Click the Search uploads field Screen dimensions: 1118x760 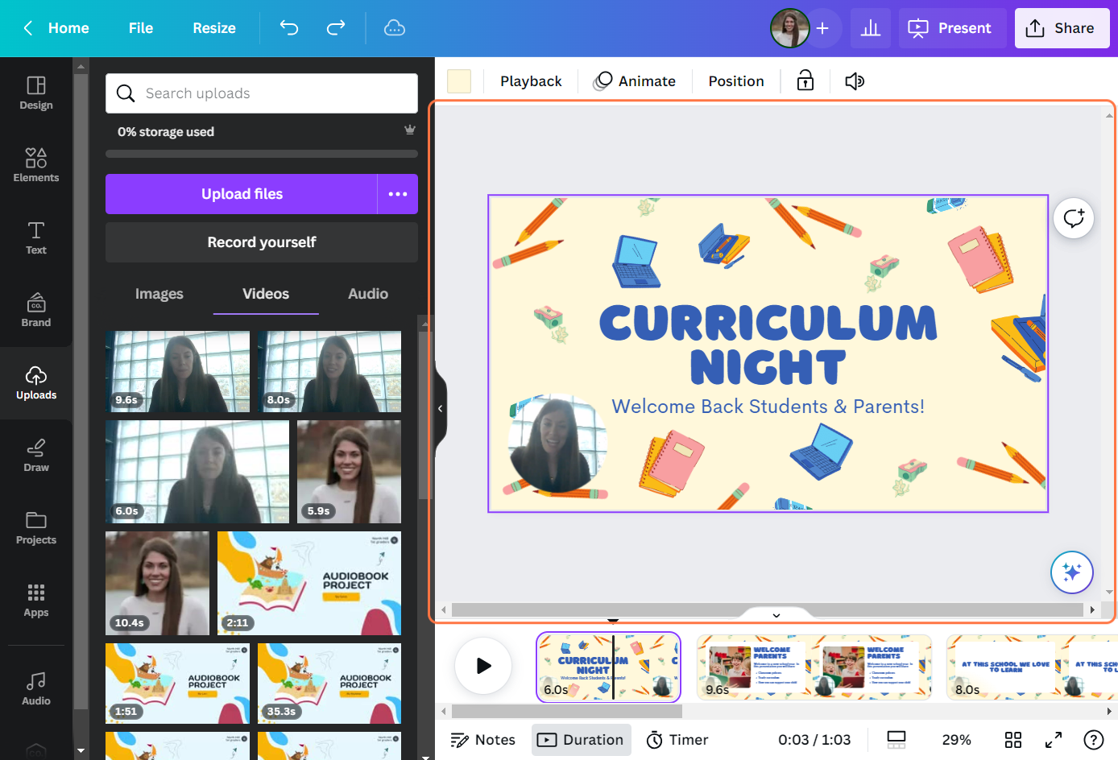click(x=262, y=93)
